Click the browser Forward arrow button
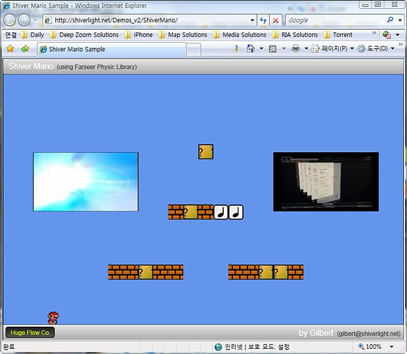The width and height of the screenshot is (407, 354). coord(24,20)
